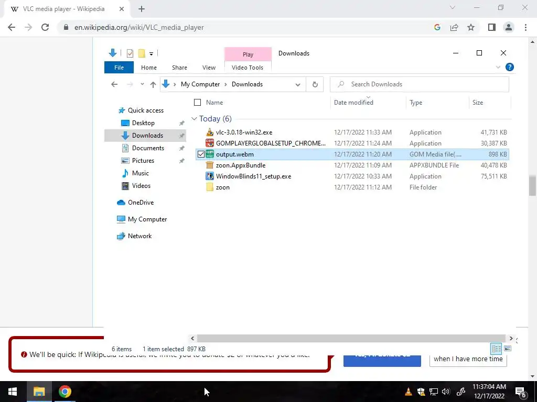This screenshot has width=537, height=402.
Task: Open Chrome's three-dot menu
Action: click(525, 27)
